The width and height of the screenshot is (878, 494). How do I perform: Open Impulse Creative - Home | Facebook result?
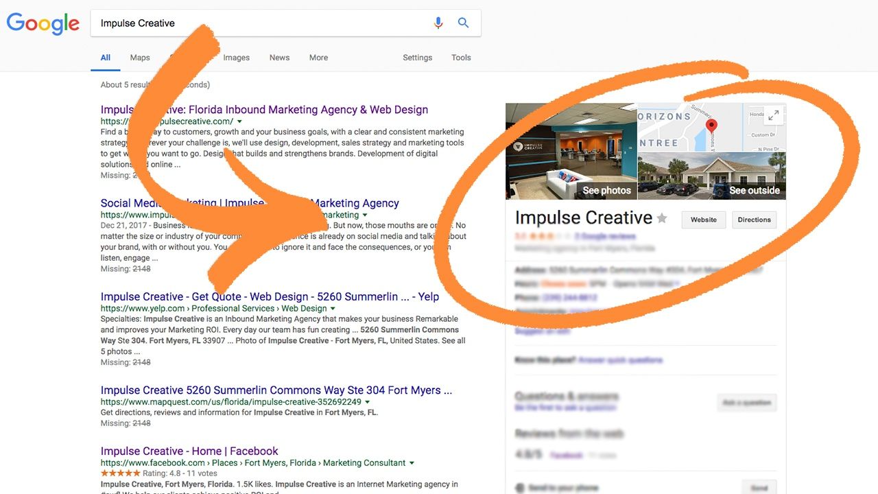[189, 451]
